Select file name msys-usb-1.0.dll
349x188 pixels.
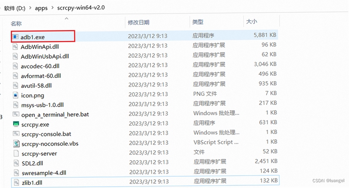(x=42, y=105)
